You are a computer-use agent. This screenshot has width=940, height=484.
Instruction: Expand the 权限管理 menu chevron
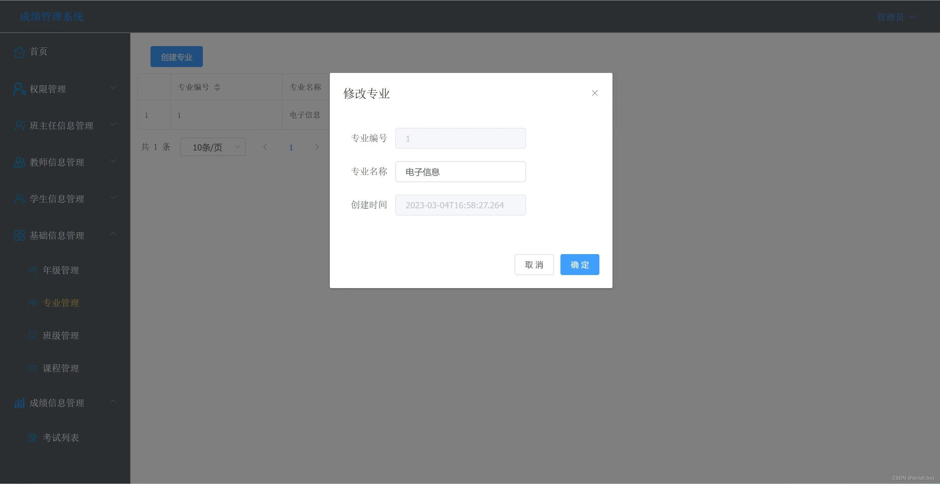pos(113,88)
